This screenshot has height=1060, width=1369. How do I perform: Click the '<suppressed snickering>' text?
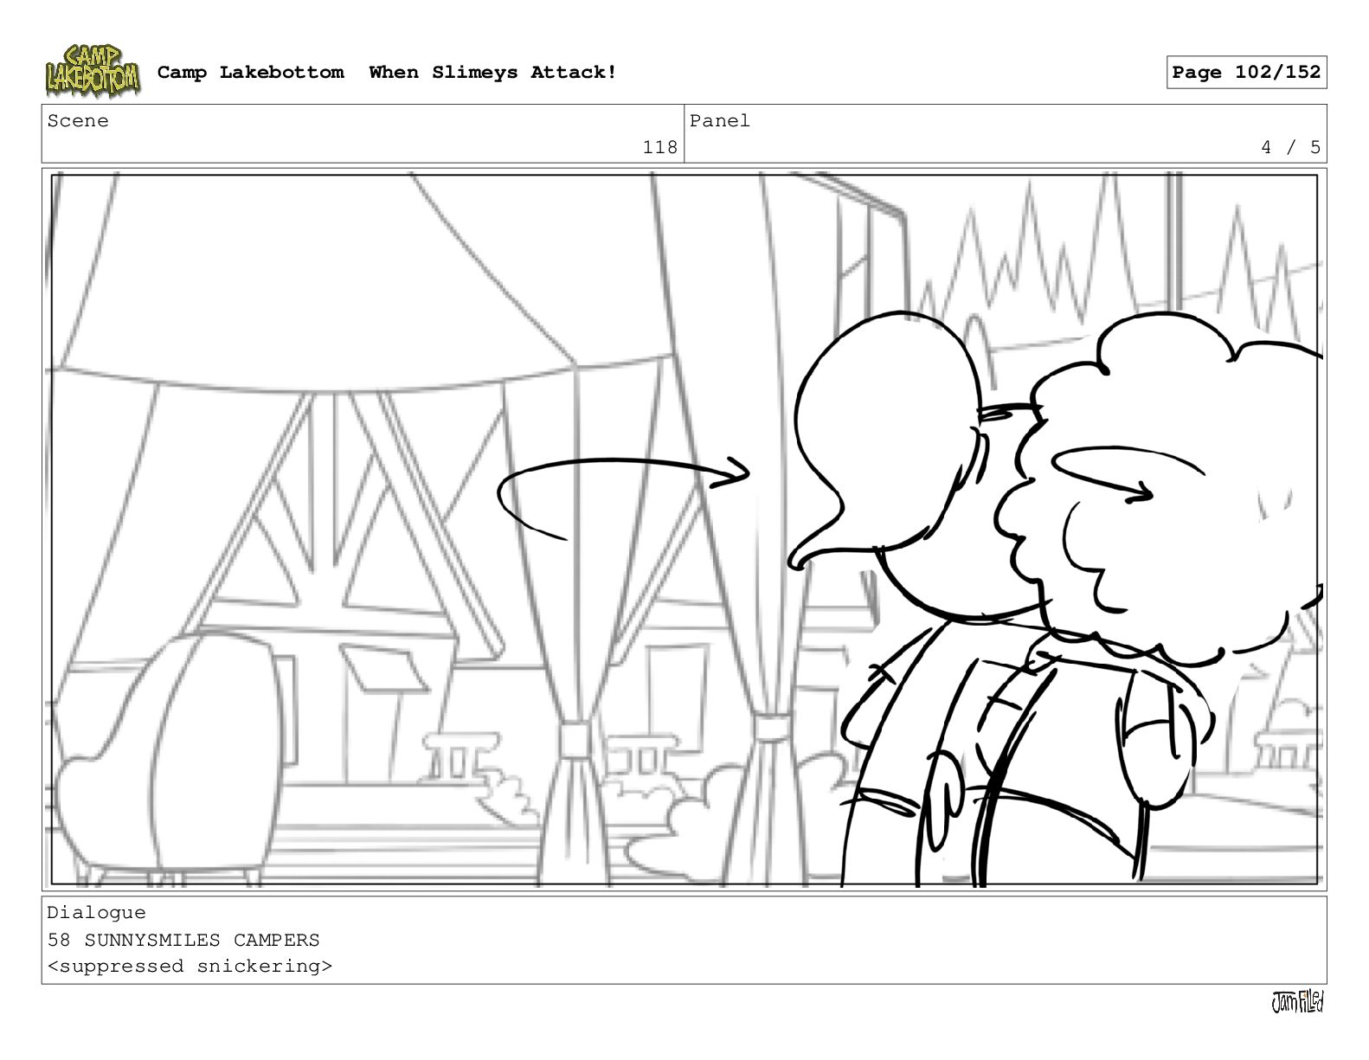(x=190, y=967)
